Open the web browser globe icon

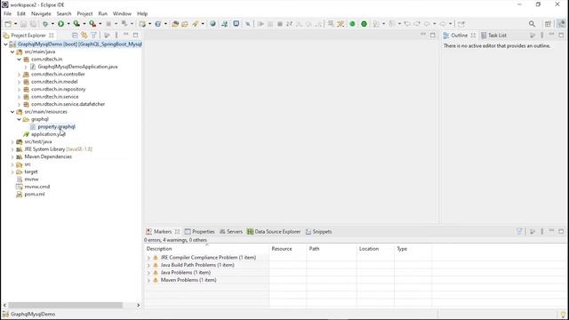(212, 24)
